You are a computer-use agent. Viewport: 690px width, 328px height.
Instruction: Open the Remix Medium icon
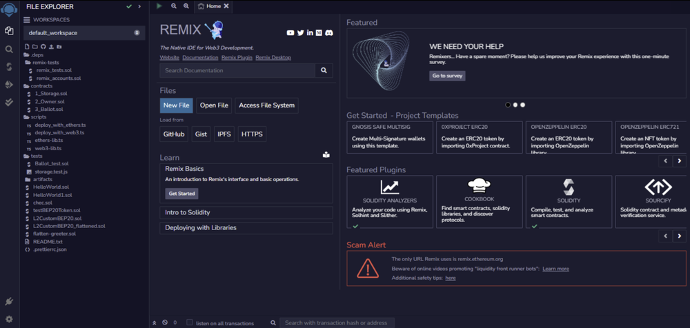(x=319, y=33)
